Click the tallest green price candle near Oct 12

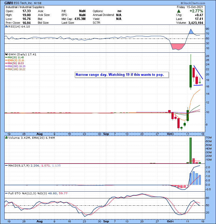point(191,76)
